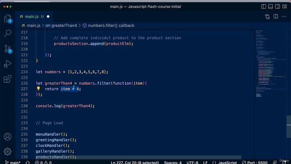Click console.log on line 230

click(48, 106)
